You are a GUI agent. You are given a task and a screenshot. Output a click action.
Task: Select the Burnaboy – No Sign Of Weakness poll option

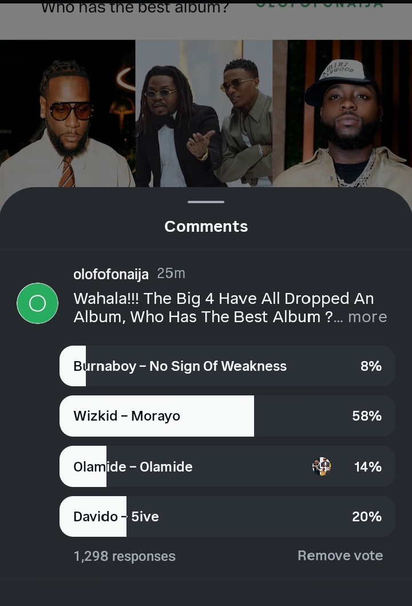(x=227, y=366)
